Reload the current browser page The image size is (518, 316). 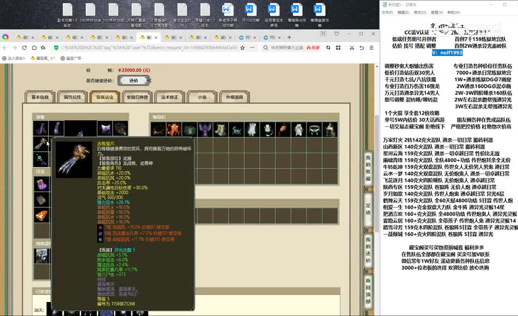click(x=24, y=47)
